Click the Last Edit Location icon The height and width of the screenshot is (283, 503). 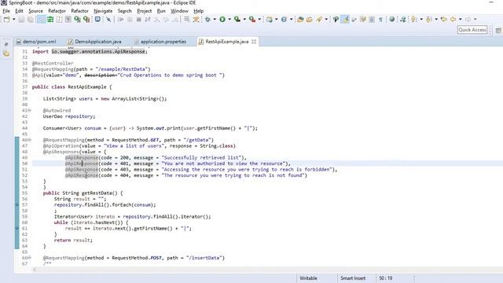tap(444, 20)
